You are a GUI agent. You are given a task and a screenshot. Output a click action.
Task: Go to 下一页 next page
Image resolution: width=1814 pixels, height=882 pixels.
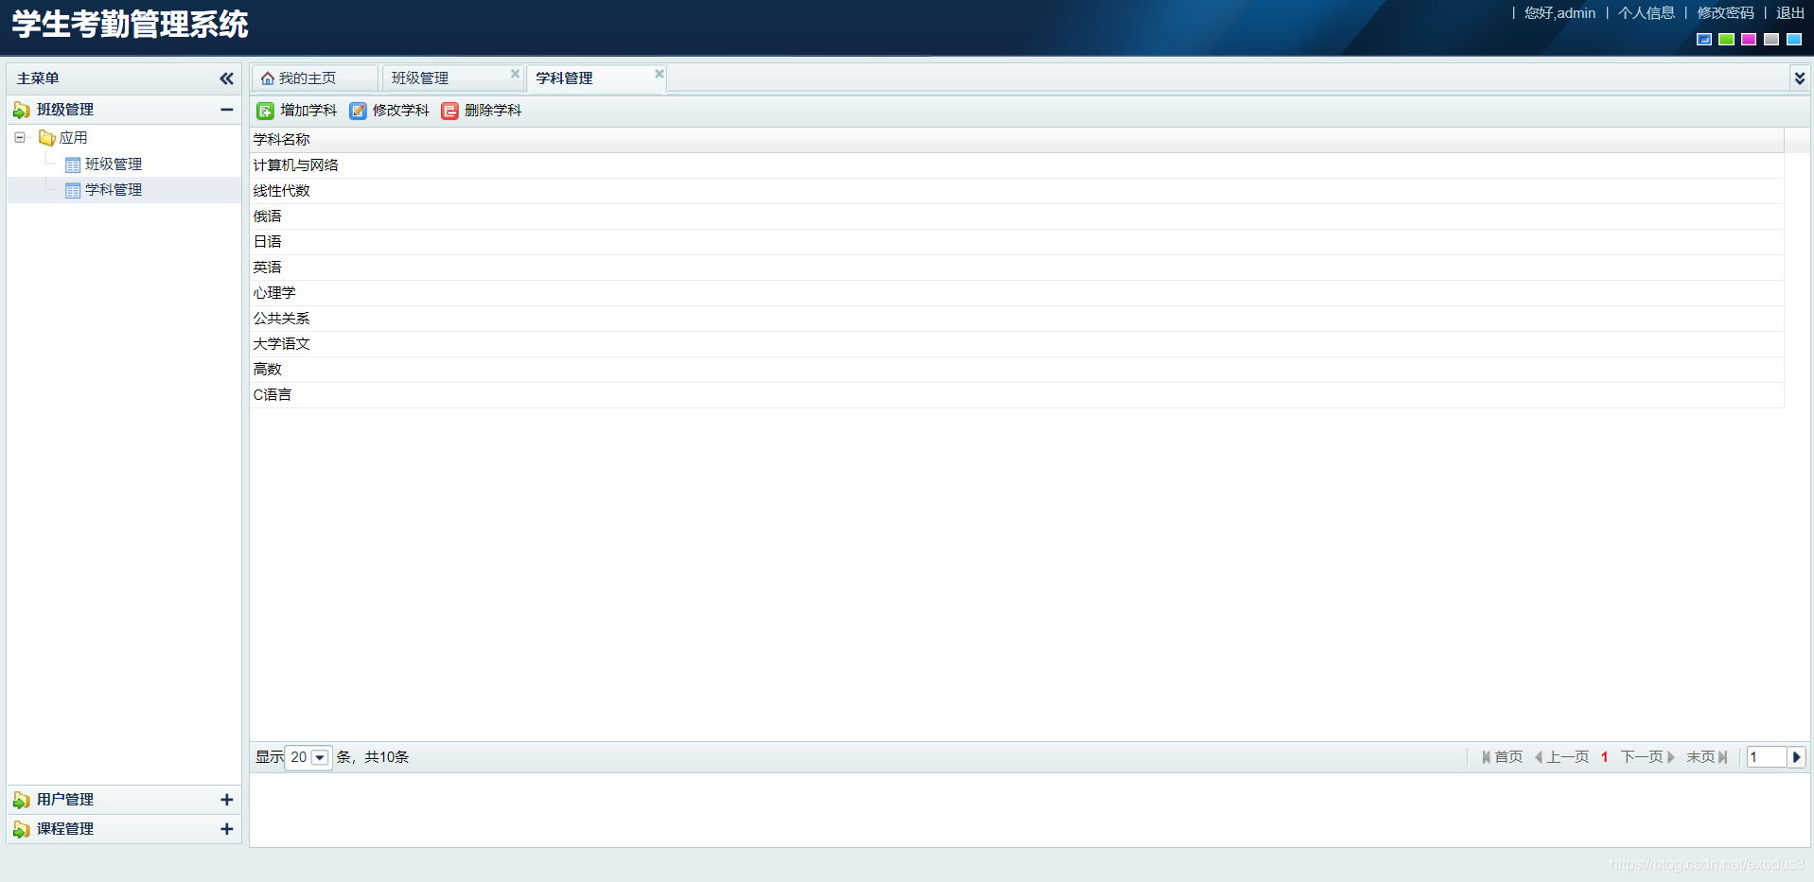[x=1648, y=757]
